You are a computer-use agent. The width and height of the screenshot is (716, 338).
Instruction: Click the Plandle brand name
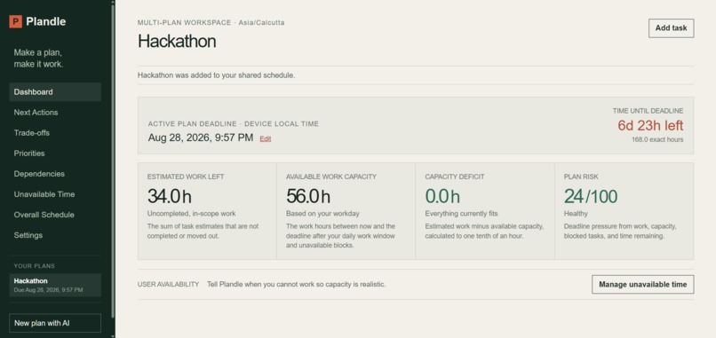[x=45, y=21]
